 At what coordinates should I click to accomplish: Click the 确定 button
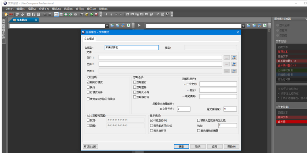point(181,147)
